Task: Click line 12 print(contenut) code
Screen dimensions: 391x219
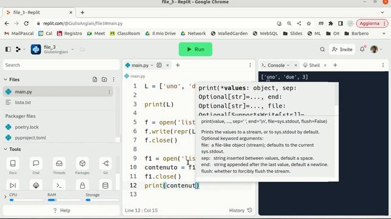Action: click(172, 185)
